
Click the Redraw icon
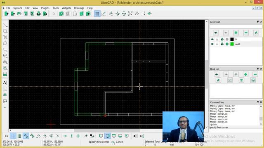coord(111,14)
